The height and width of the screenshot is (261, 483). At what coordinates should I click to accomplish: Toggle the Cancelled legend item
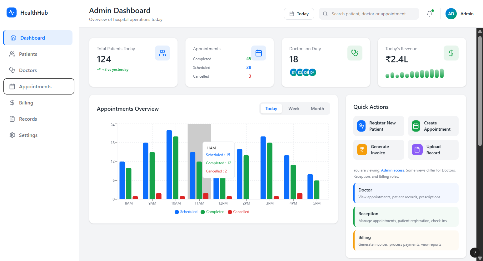pos(238,212)
